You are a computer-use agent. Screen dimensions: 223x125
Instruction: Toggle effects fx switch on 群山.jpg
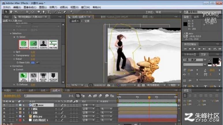pos(65,116)
